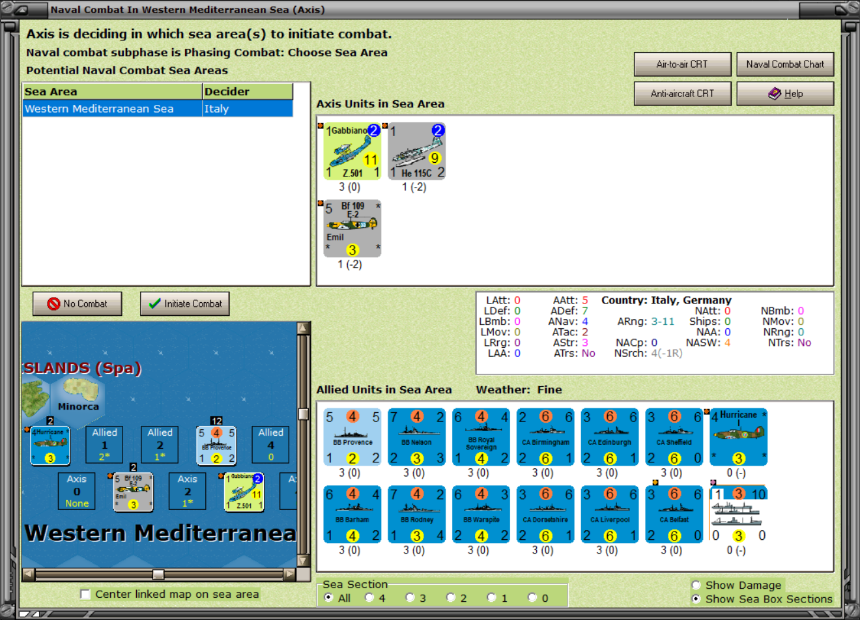Click Hurricane counter on the mini map
The image size is (860, 620).
point(50,445)
